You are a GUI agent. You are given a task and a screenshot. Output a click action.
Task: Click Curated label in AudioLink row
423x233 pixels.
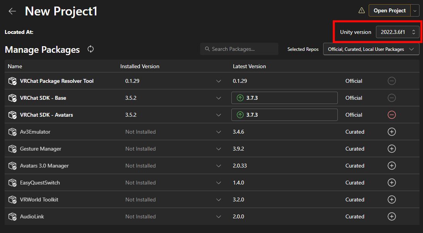[355, 216]
